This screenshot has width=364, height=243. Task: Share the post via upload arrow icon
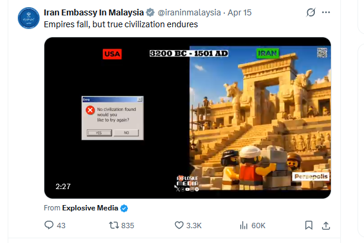point(326,225)
